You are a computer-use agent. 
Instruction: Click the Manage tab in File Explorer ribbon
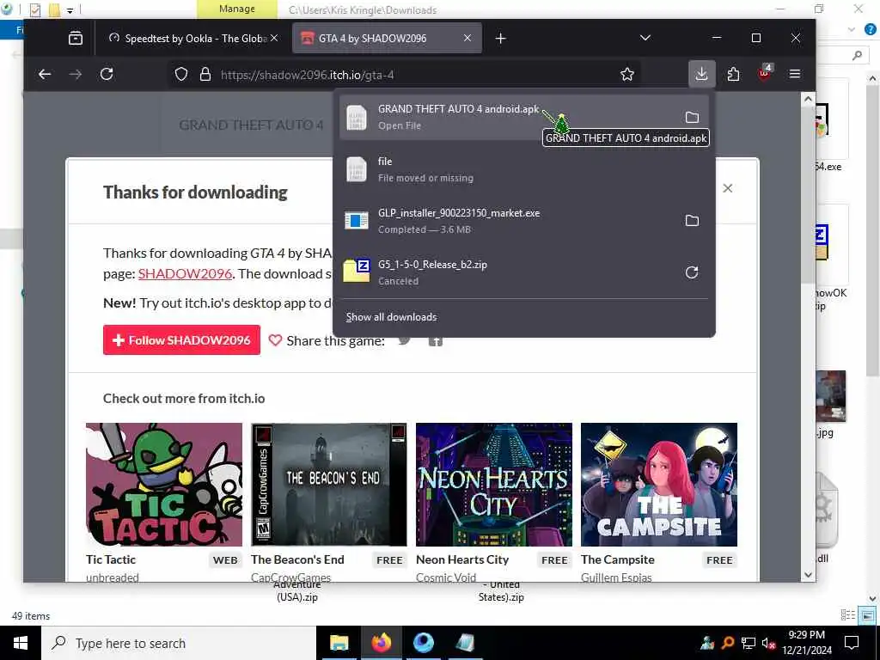237,9
